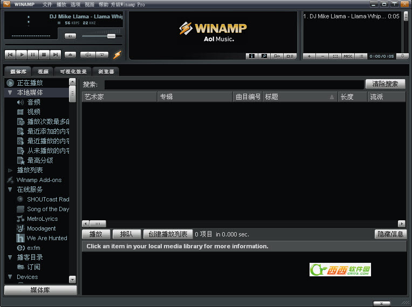
Task: Click the 创建播放列表 button
Action: [x=168, y=234]
